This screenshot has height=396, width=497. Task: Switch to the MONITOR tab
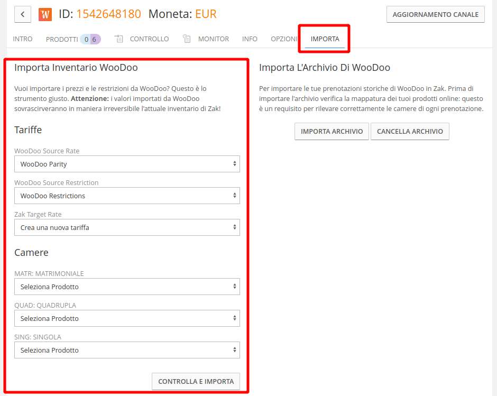213,39
